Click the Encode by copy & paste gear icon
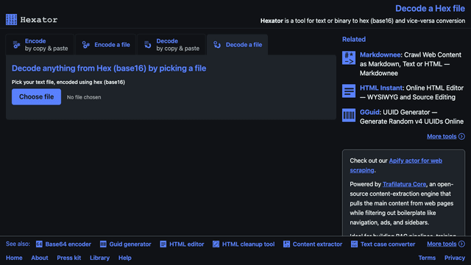The width and height of the screenshot is (471, 265). click(16, 45)
